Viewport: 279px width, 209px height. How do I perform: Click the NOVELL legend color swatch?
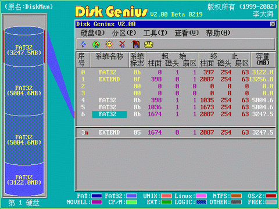click(96, 202)
